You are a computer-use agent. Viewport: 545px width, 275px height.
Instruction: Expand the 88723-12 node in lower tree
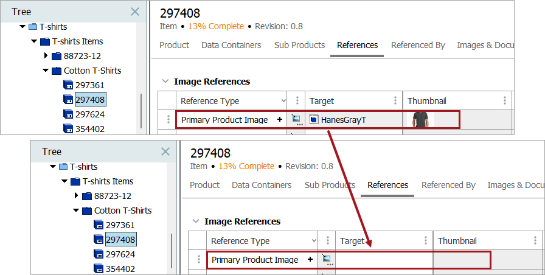[x=76, y=196]
